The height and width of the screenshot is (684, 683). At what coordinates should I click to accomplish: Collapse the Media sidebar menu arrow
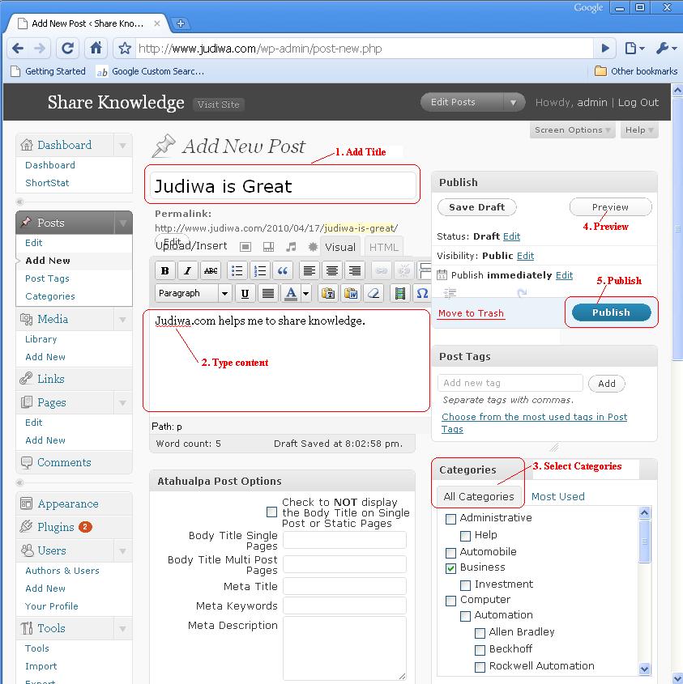point(122,320)
